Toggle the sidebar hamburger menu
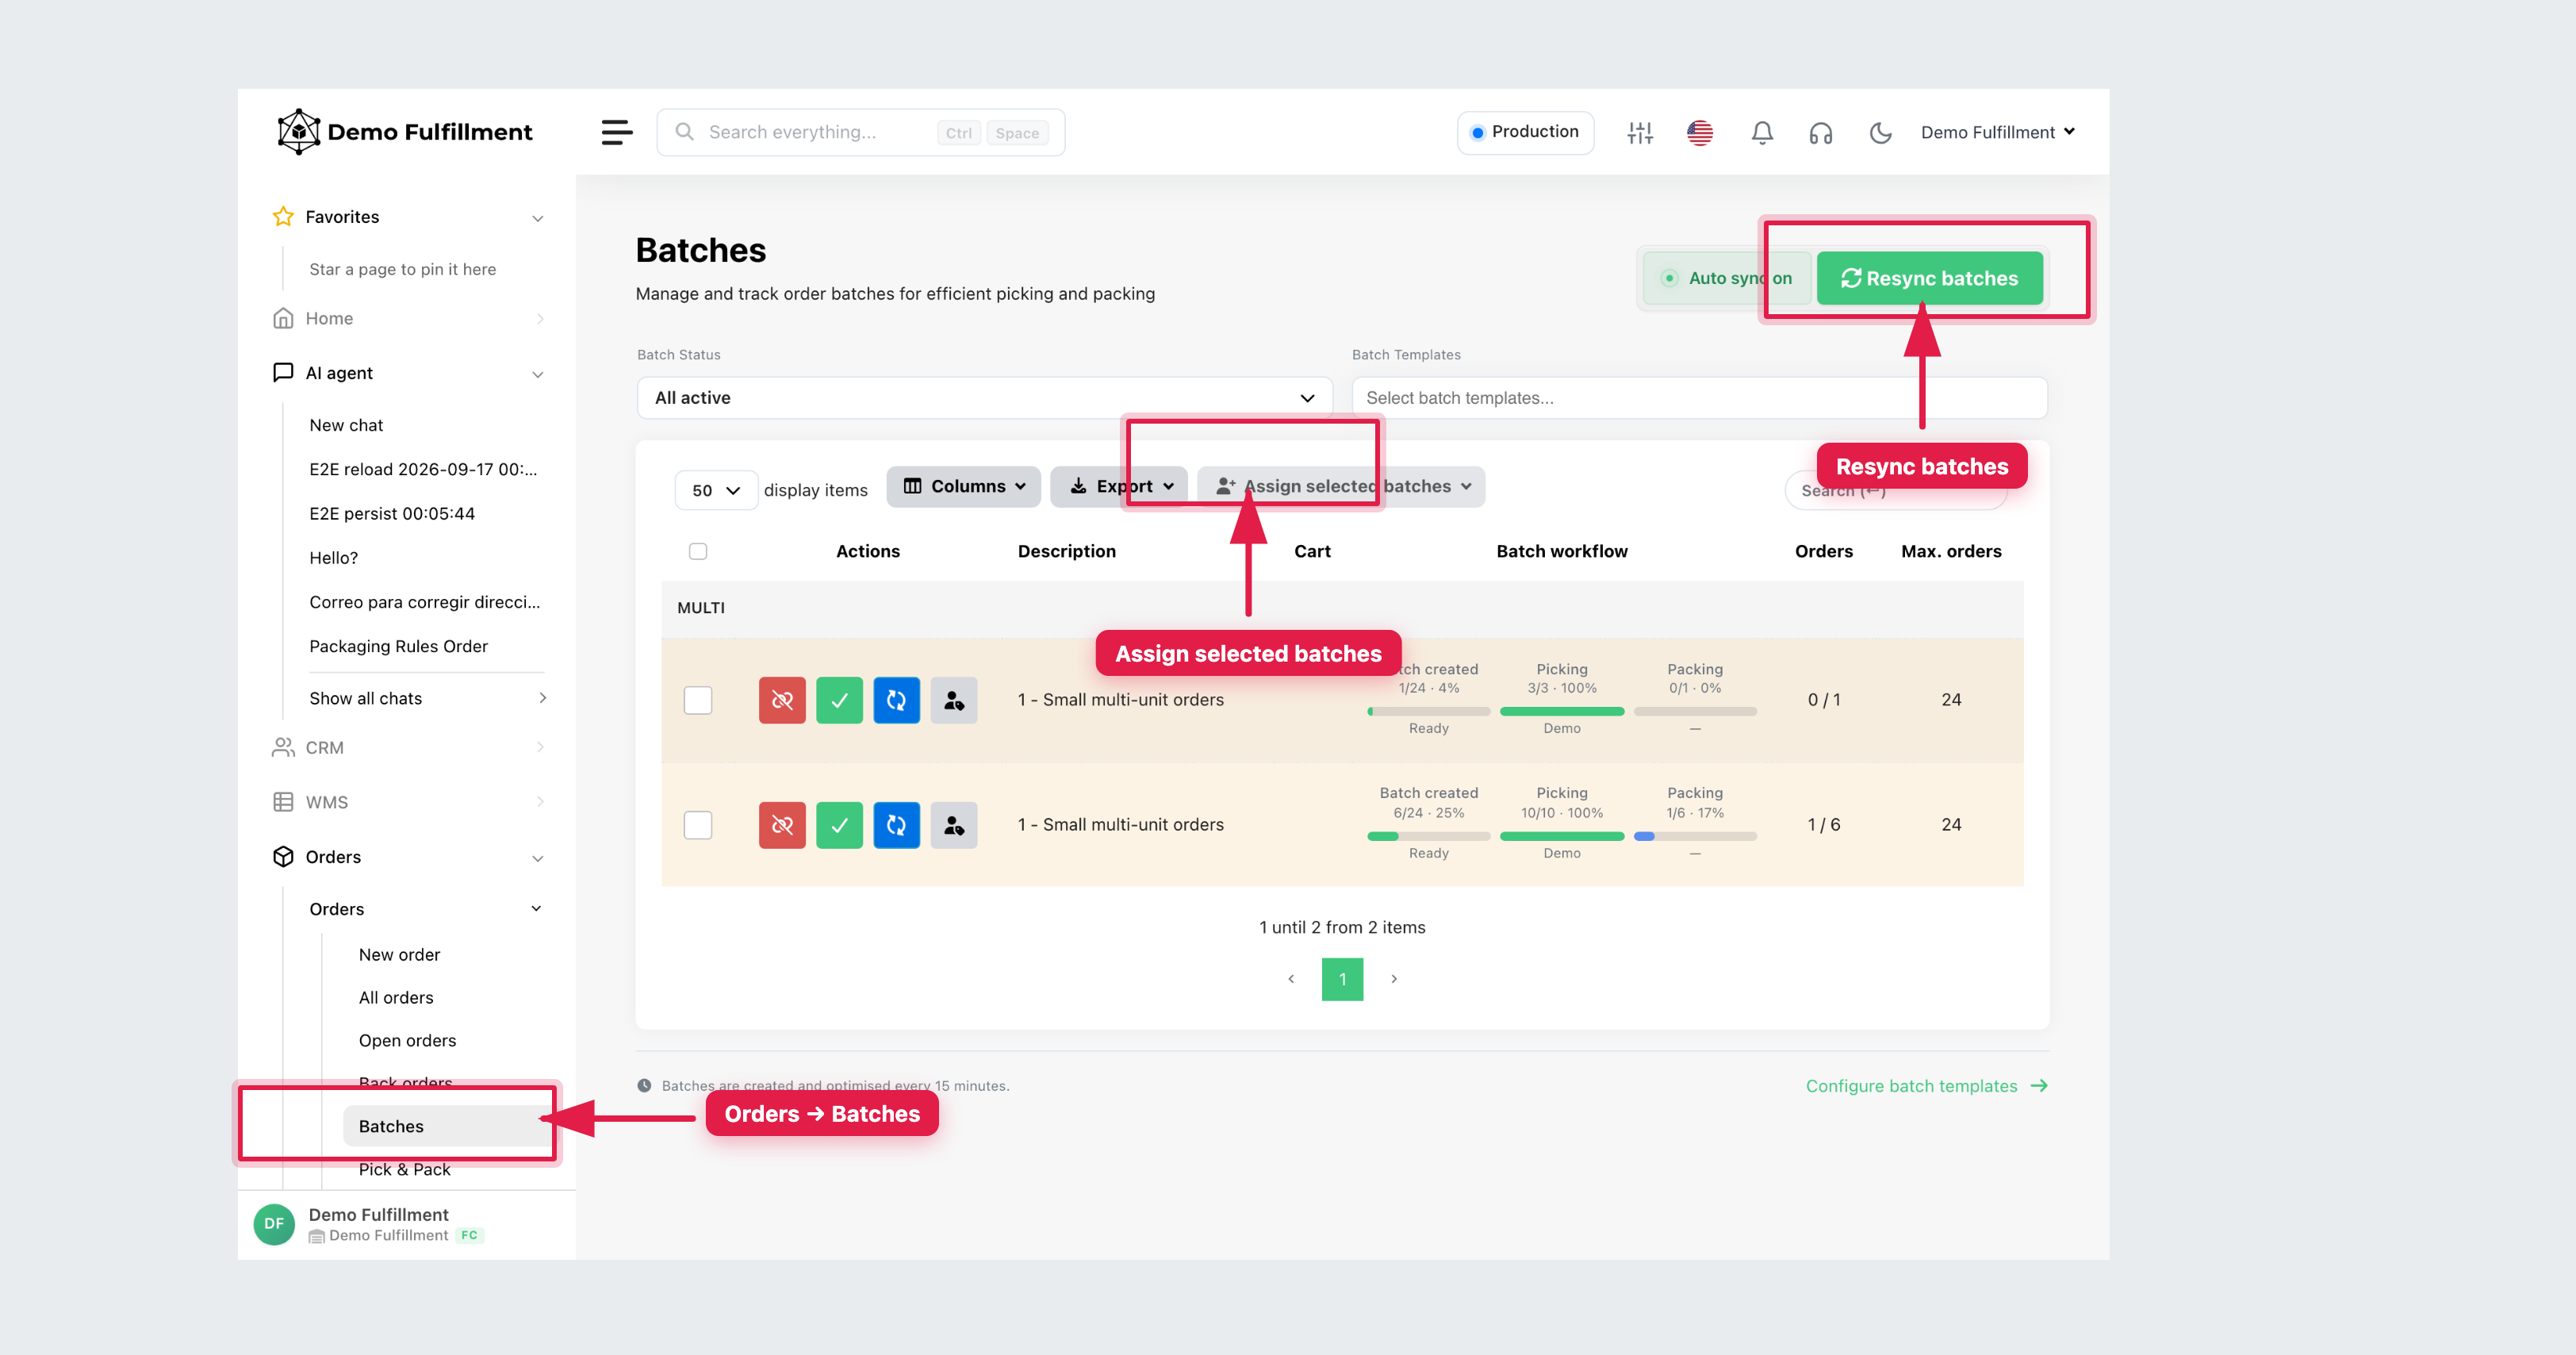Viewport: 2576px width, 1355px height. point(617,132)
